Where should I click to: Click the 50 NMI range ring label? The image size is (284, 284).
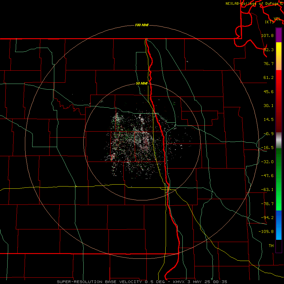point(142,84)
